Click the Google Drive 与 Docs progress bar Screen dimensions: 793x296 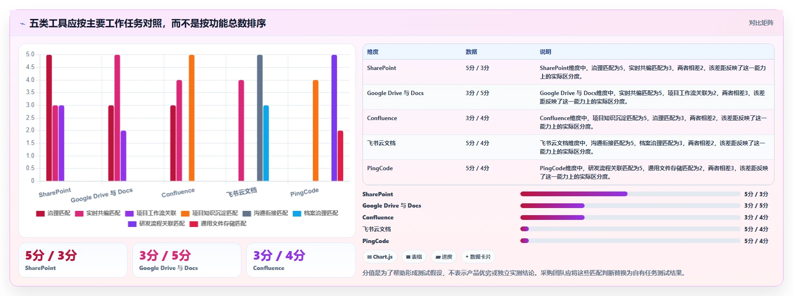(x=630, y=206)
